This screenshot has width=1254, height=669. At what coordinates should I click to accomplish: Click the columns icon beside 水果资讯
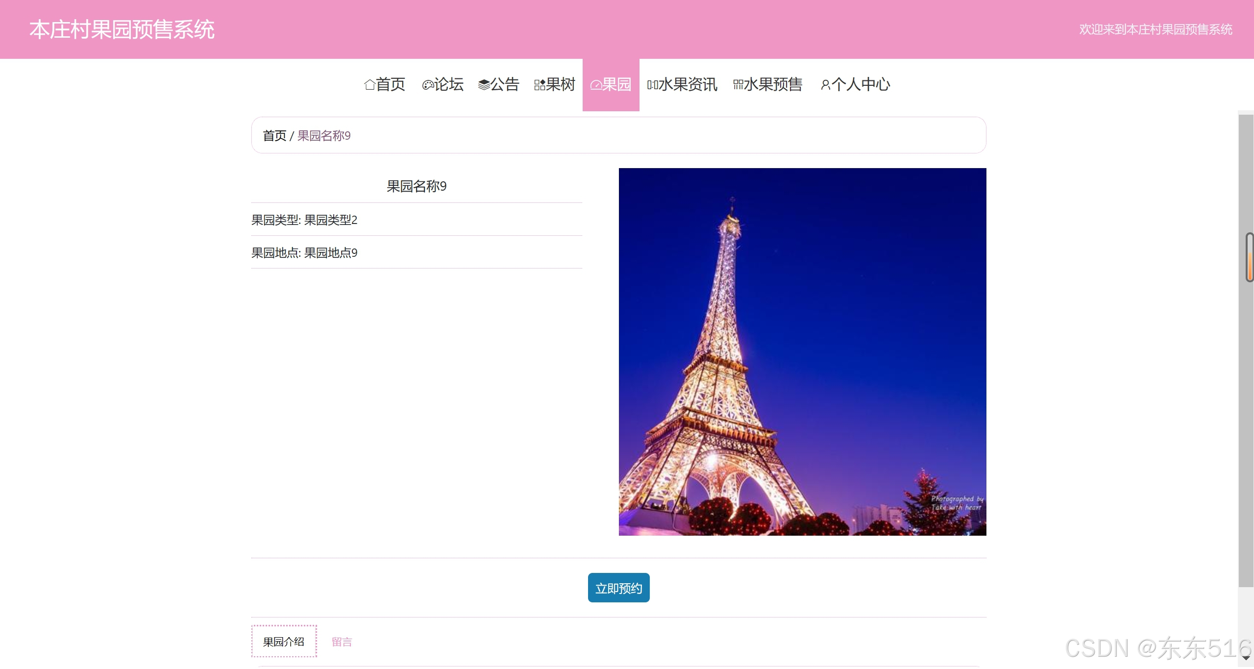click(x=652, y=85)
